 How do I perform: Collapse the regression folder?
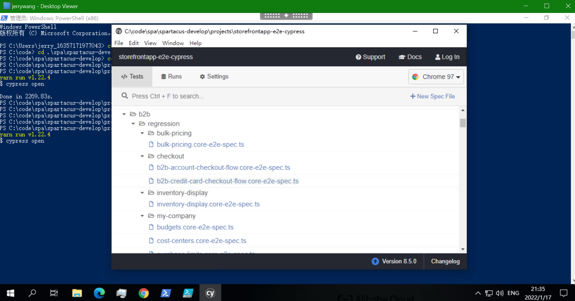(133, 124)
